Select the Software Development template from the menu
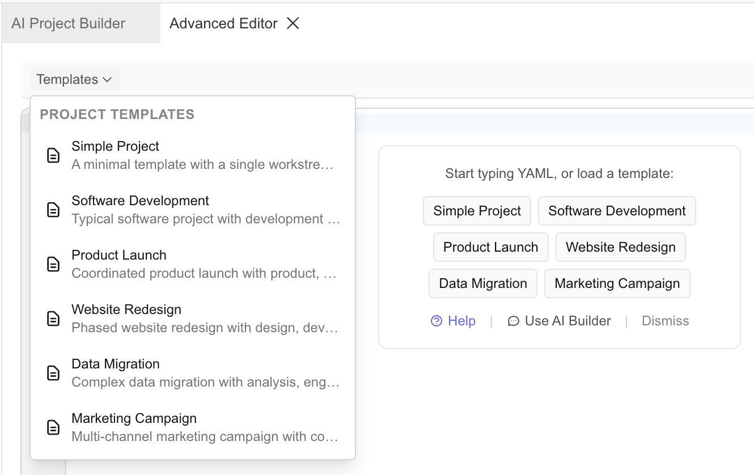 (139, 201)
